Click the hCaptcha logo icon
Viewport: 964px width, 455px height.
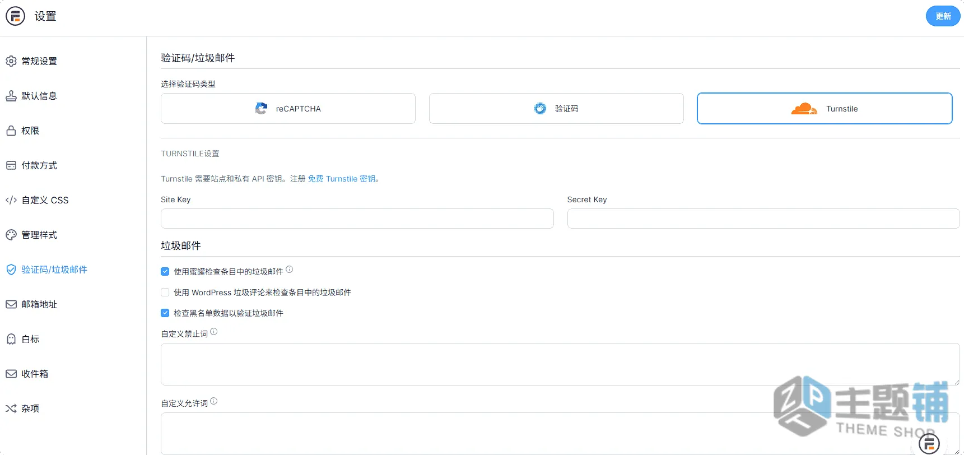coord(540,109)
